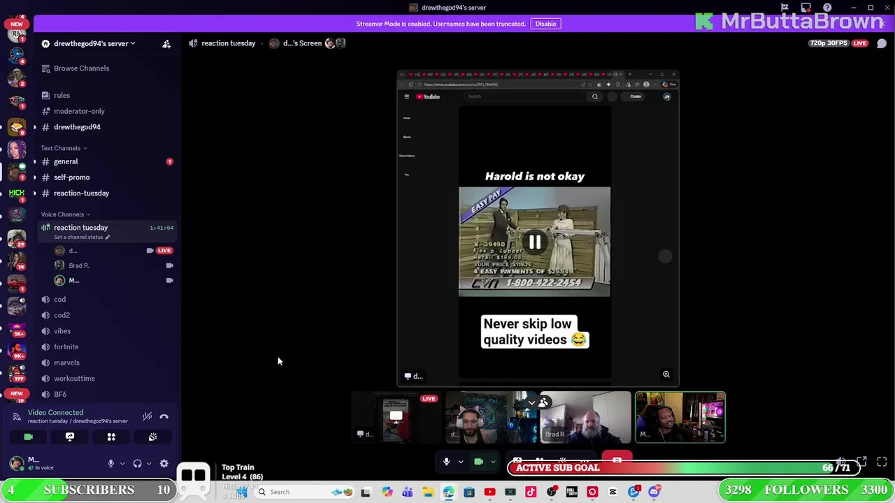Open Discord from Windows taskbar
This screenshot has height=503, width=895.
coord(654,493)
